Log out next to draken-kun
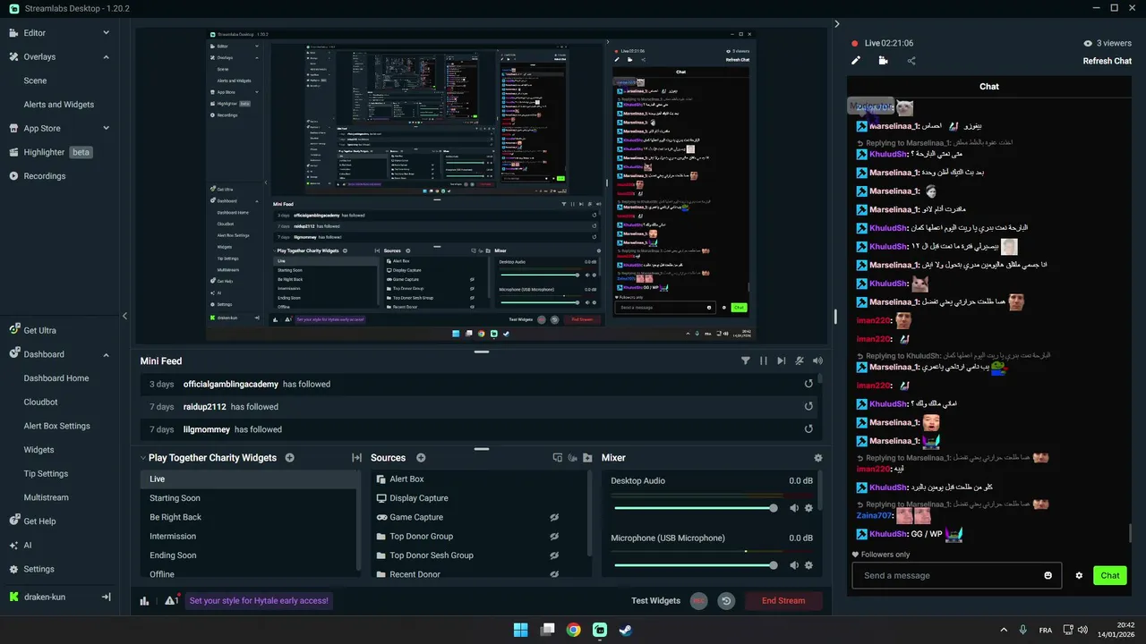This screenshot has width=1146, height=644. click(106, 597)
